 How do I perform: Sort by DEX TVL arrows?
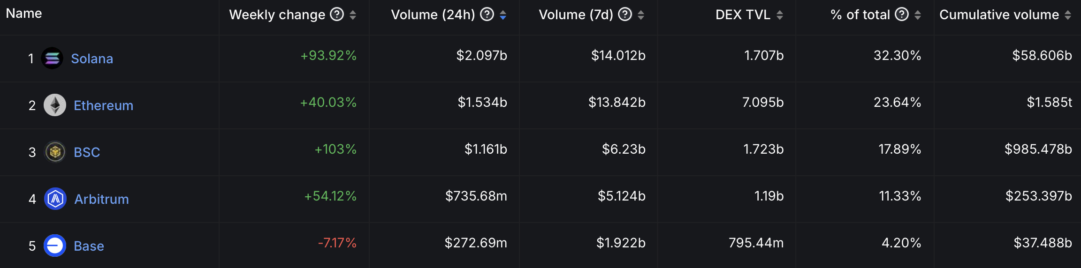tap(780, 15)
